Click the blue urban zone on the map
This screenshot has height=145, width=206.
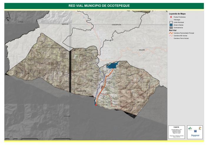pos(113,65)
